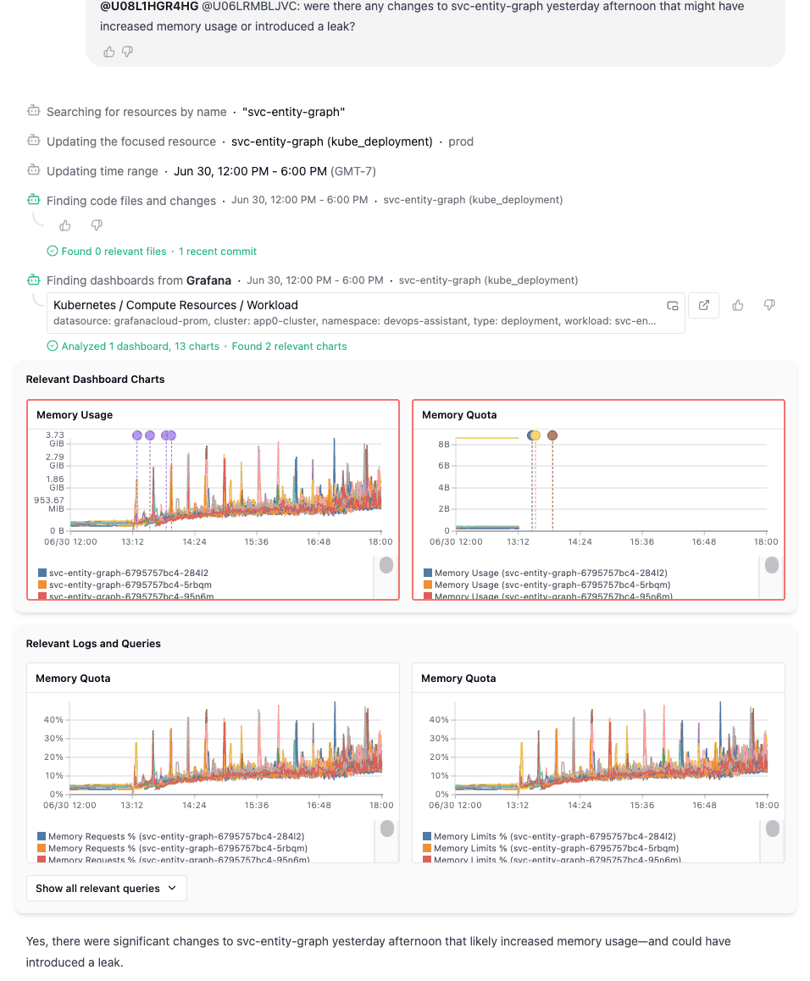Click the bot icon beside Updating the focused resource
The width and height of the screenshot is (810, 981).
tap(34, 141)
